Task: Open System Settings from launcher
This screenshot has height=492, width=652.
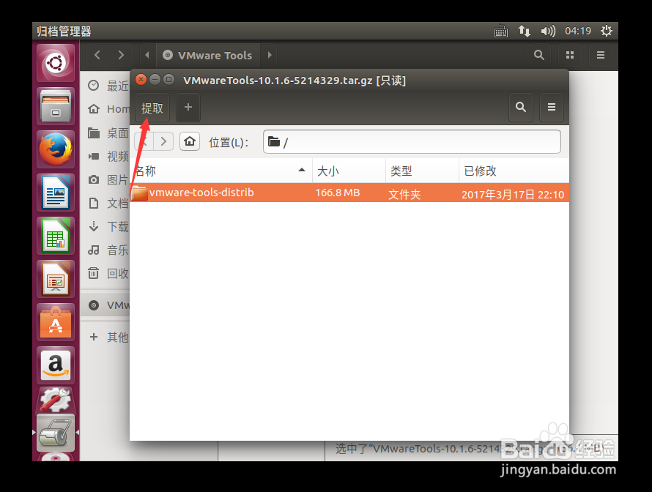Action: click(56, 400)
